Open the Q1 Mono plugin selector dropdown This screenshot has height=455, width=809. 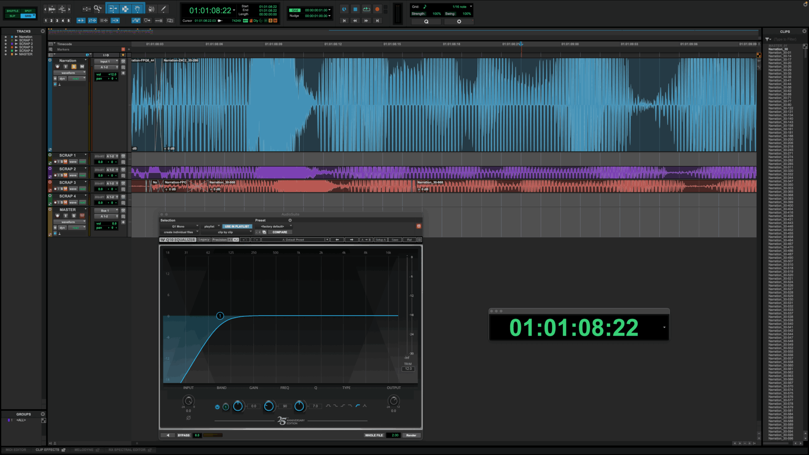pos(179,226)
